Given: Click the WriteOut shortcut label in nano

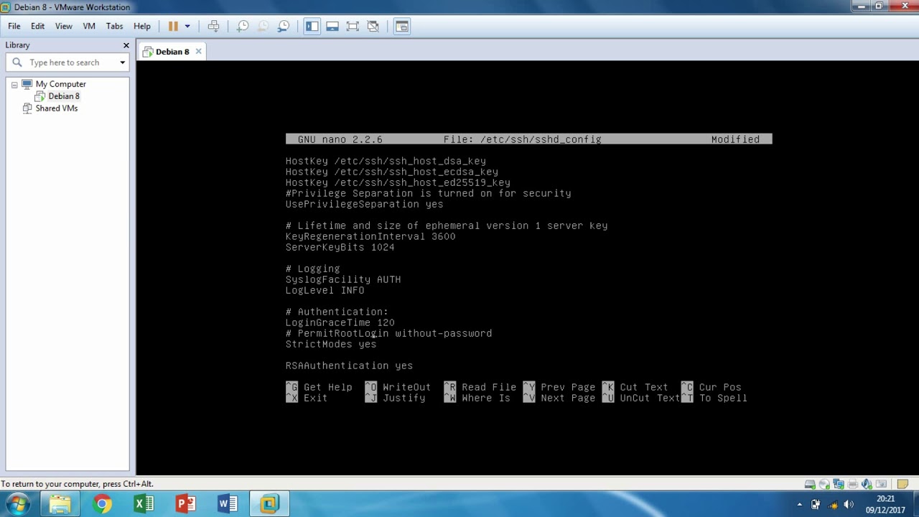Looking at the screenshot, I should click(406, 387).
